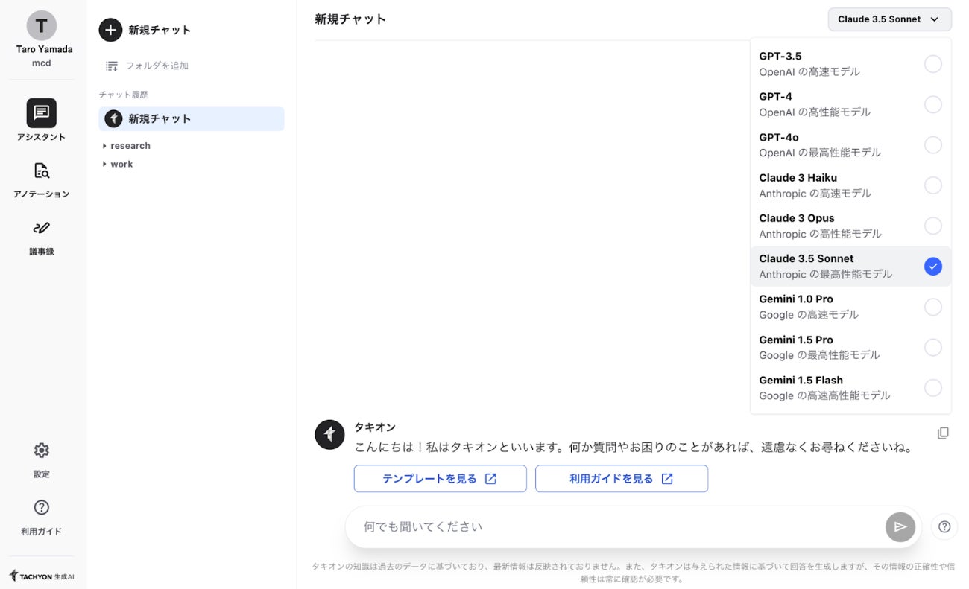Click the 新規チャット page title
The width and height of the screenshot is (969, 589).
[350, 19]
